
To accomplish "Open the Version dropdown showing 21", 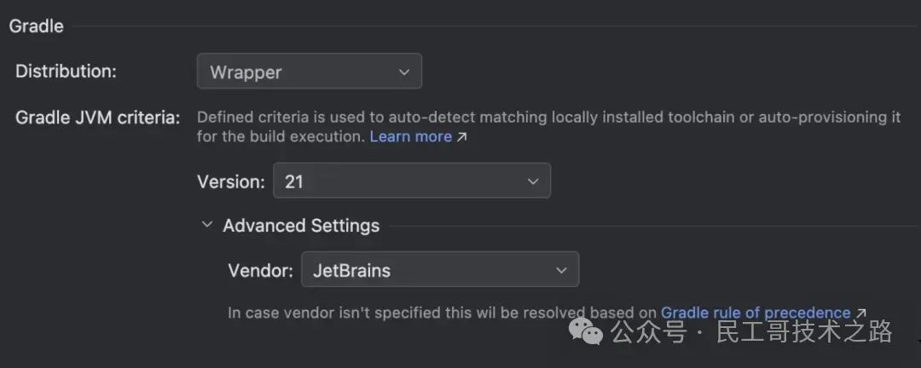I will point(412,181).
